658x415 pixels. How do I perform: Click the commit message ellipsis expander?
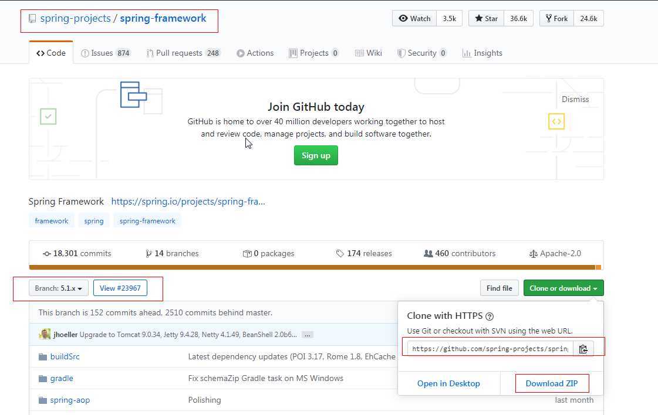(308, 335)
